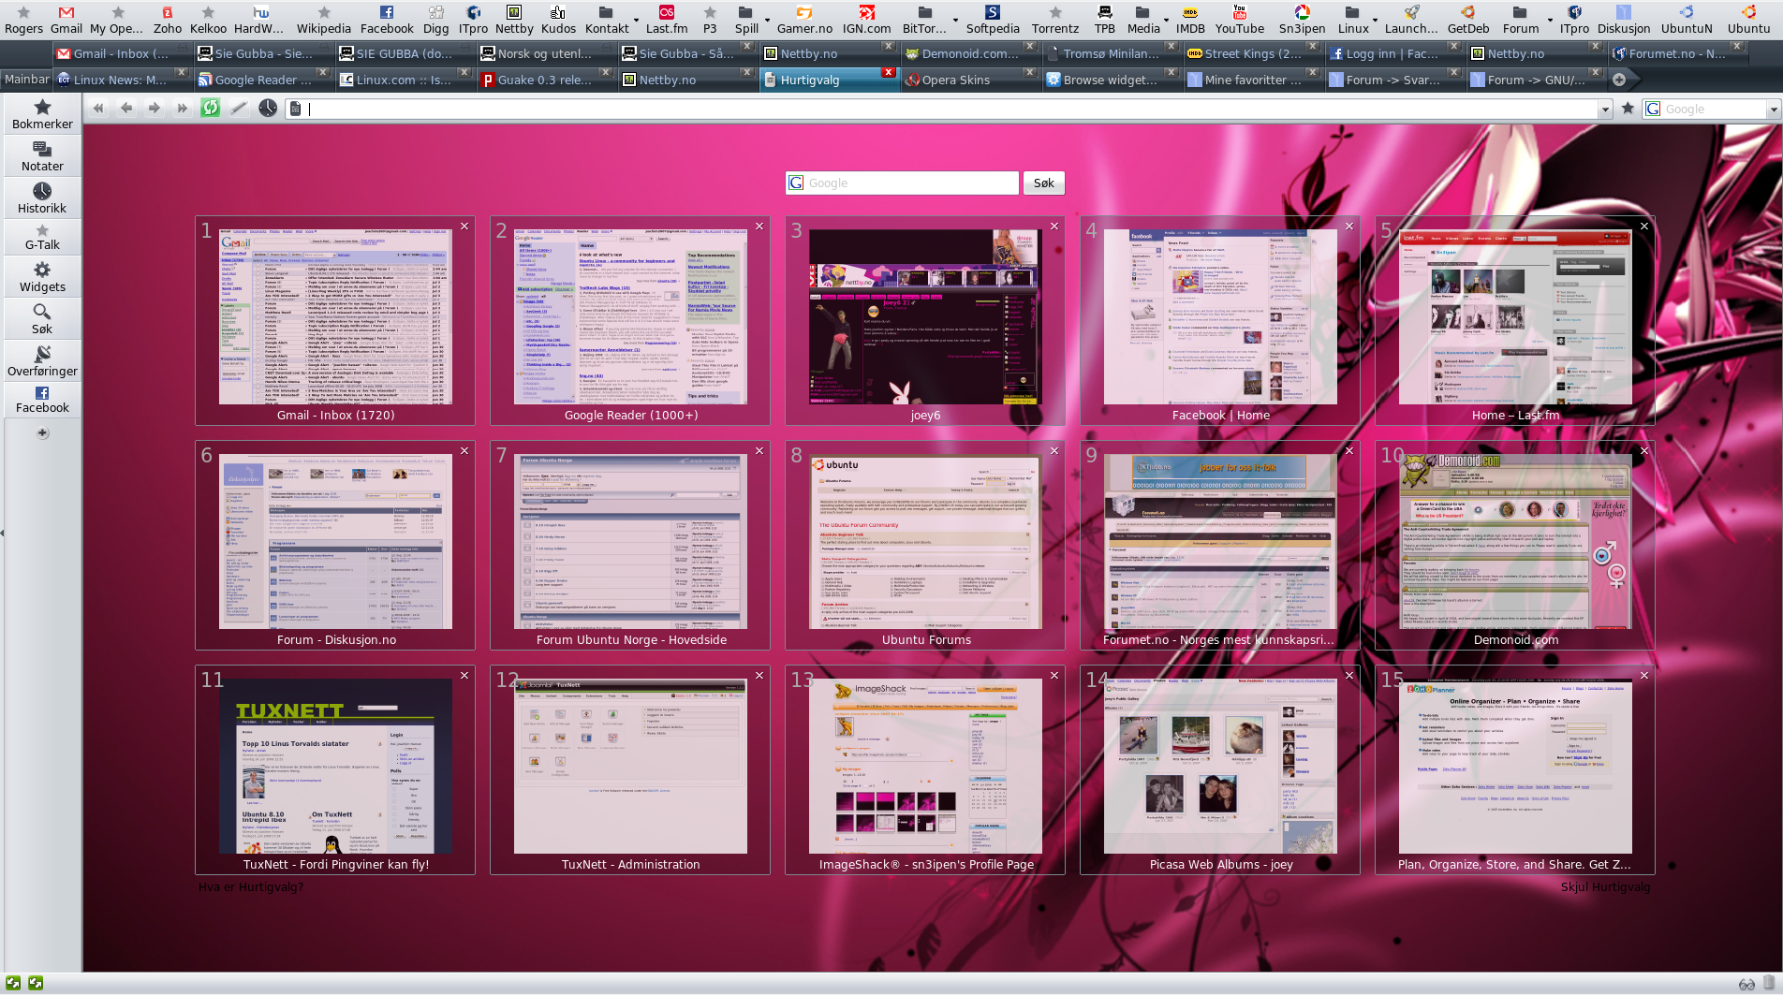
Task: Open the Notater panel
Action: tap(42, 156)
